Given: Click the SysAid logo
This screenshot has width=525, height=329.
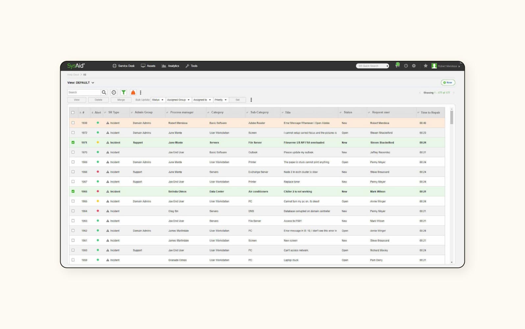Looking at the screenshot, I should (76, 66).
